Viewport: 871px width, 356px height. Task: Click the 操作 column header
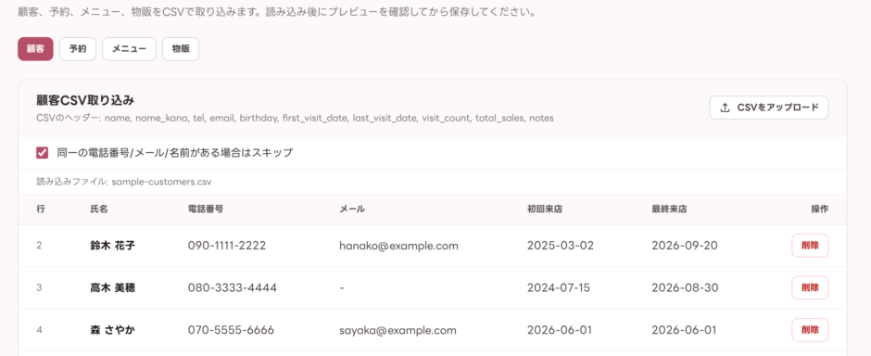click(x=819, y=210)
